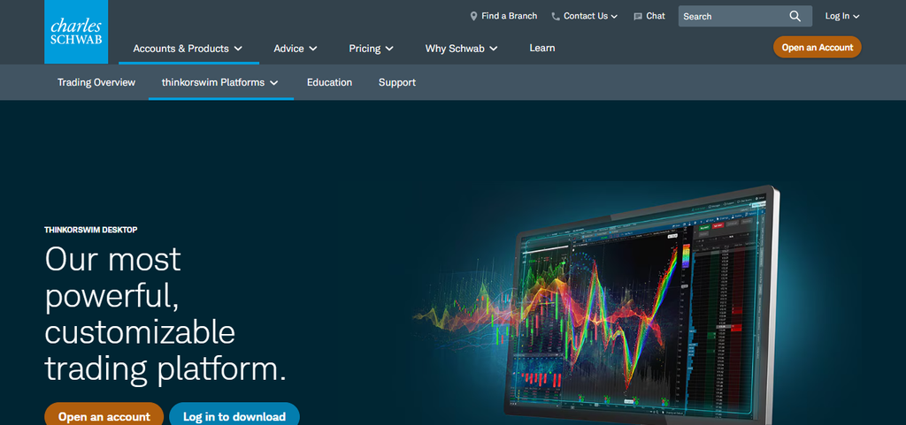The width and height of the screenshot is (906, 425).
Task: Select the thinkorswim Platforms tab
Action: (x=220, y=82)
